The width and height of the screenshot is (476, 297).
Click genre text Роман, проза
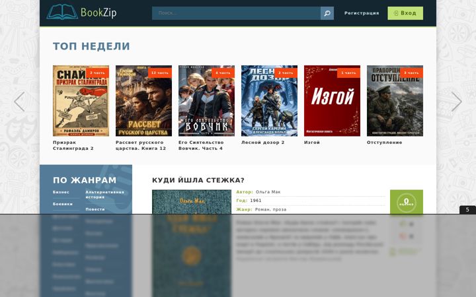270,209
